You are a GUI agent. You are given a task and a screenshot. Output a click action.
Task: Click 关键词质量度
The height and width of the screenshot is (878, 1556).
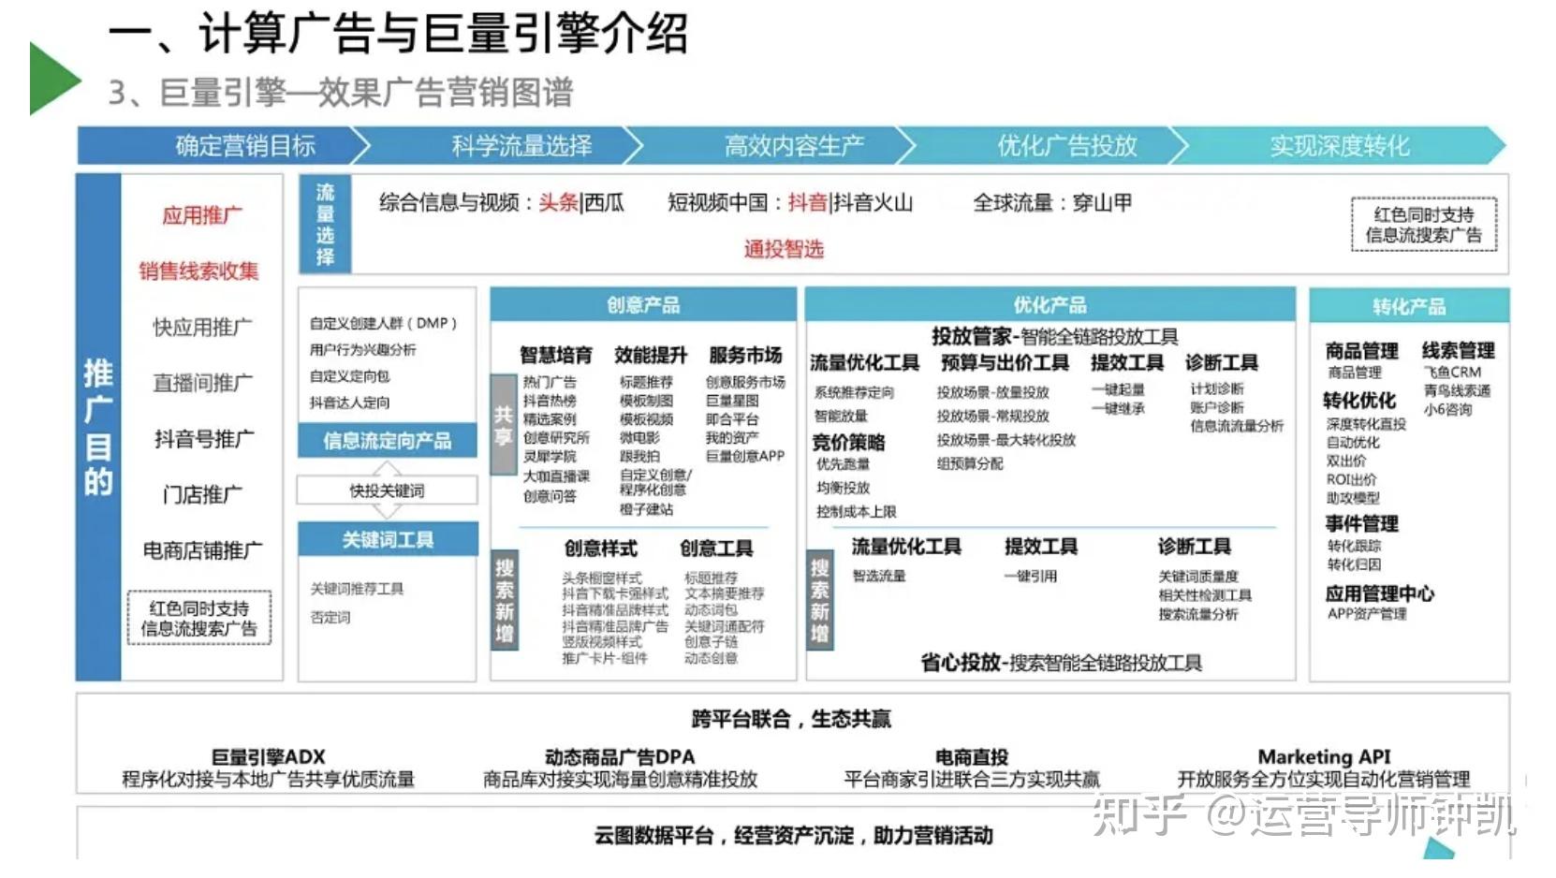[1197, 577]
